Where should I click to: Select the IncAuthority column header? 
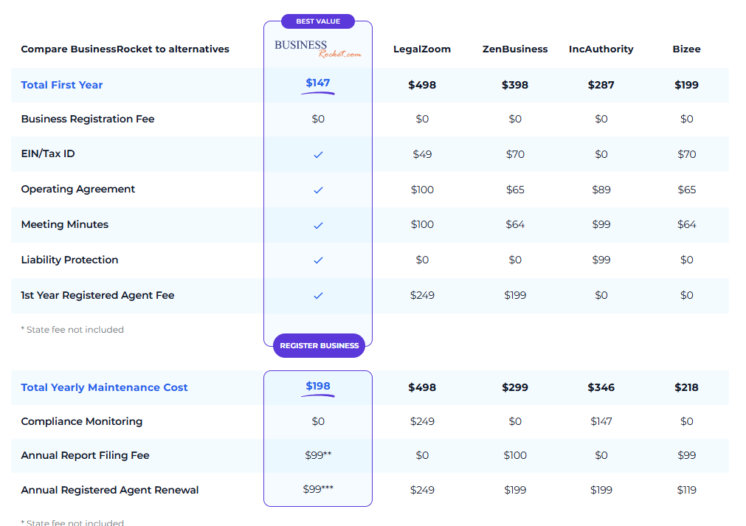click(601, 49)
